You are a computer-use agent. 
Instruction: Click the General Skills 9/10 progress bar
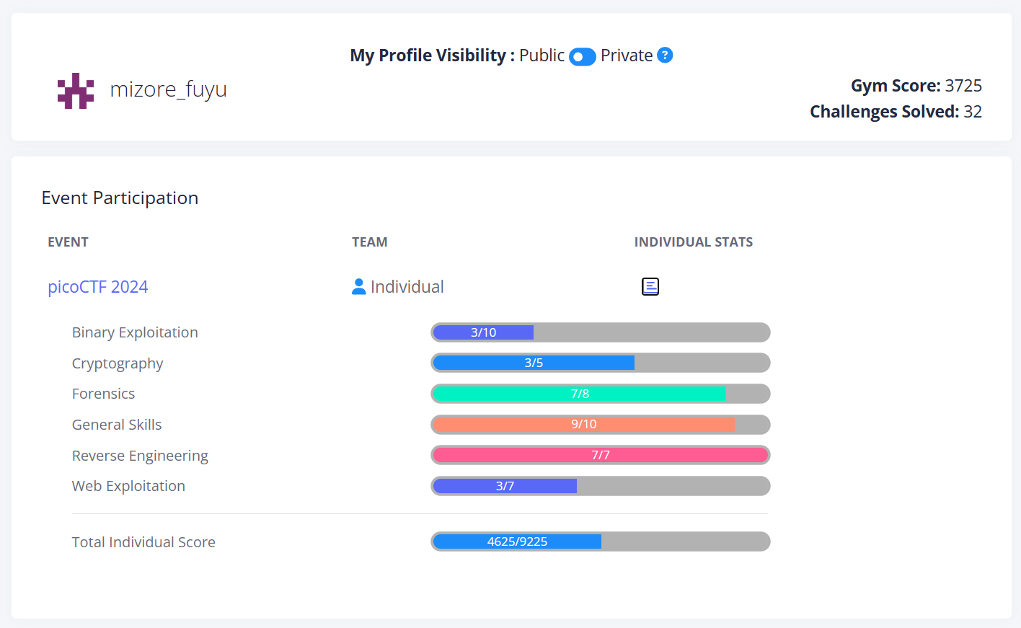(600, 425)
